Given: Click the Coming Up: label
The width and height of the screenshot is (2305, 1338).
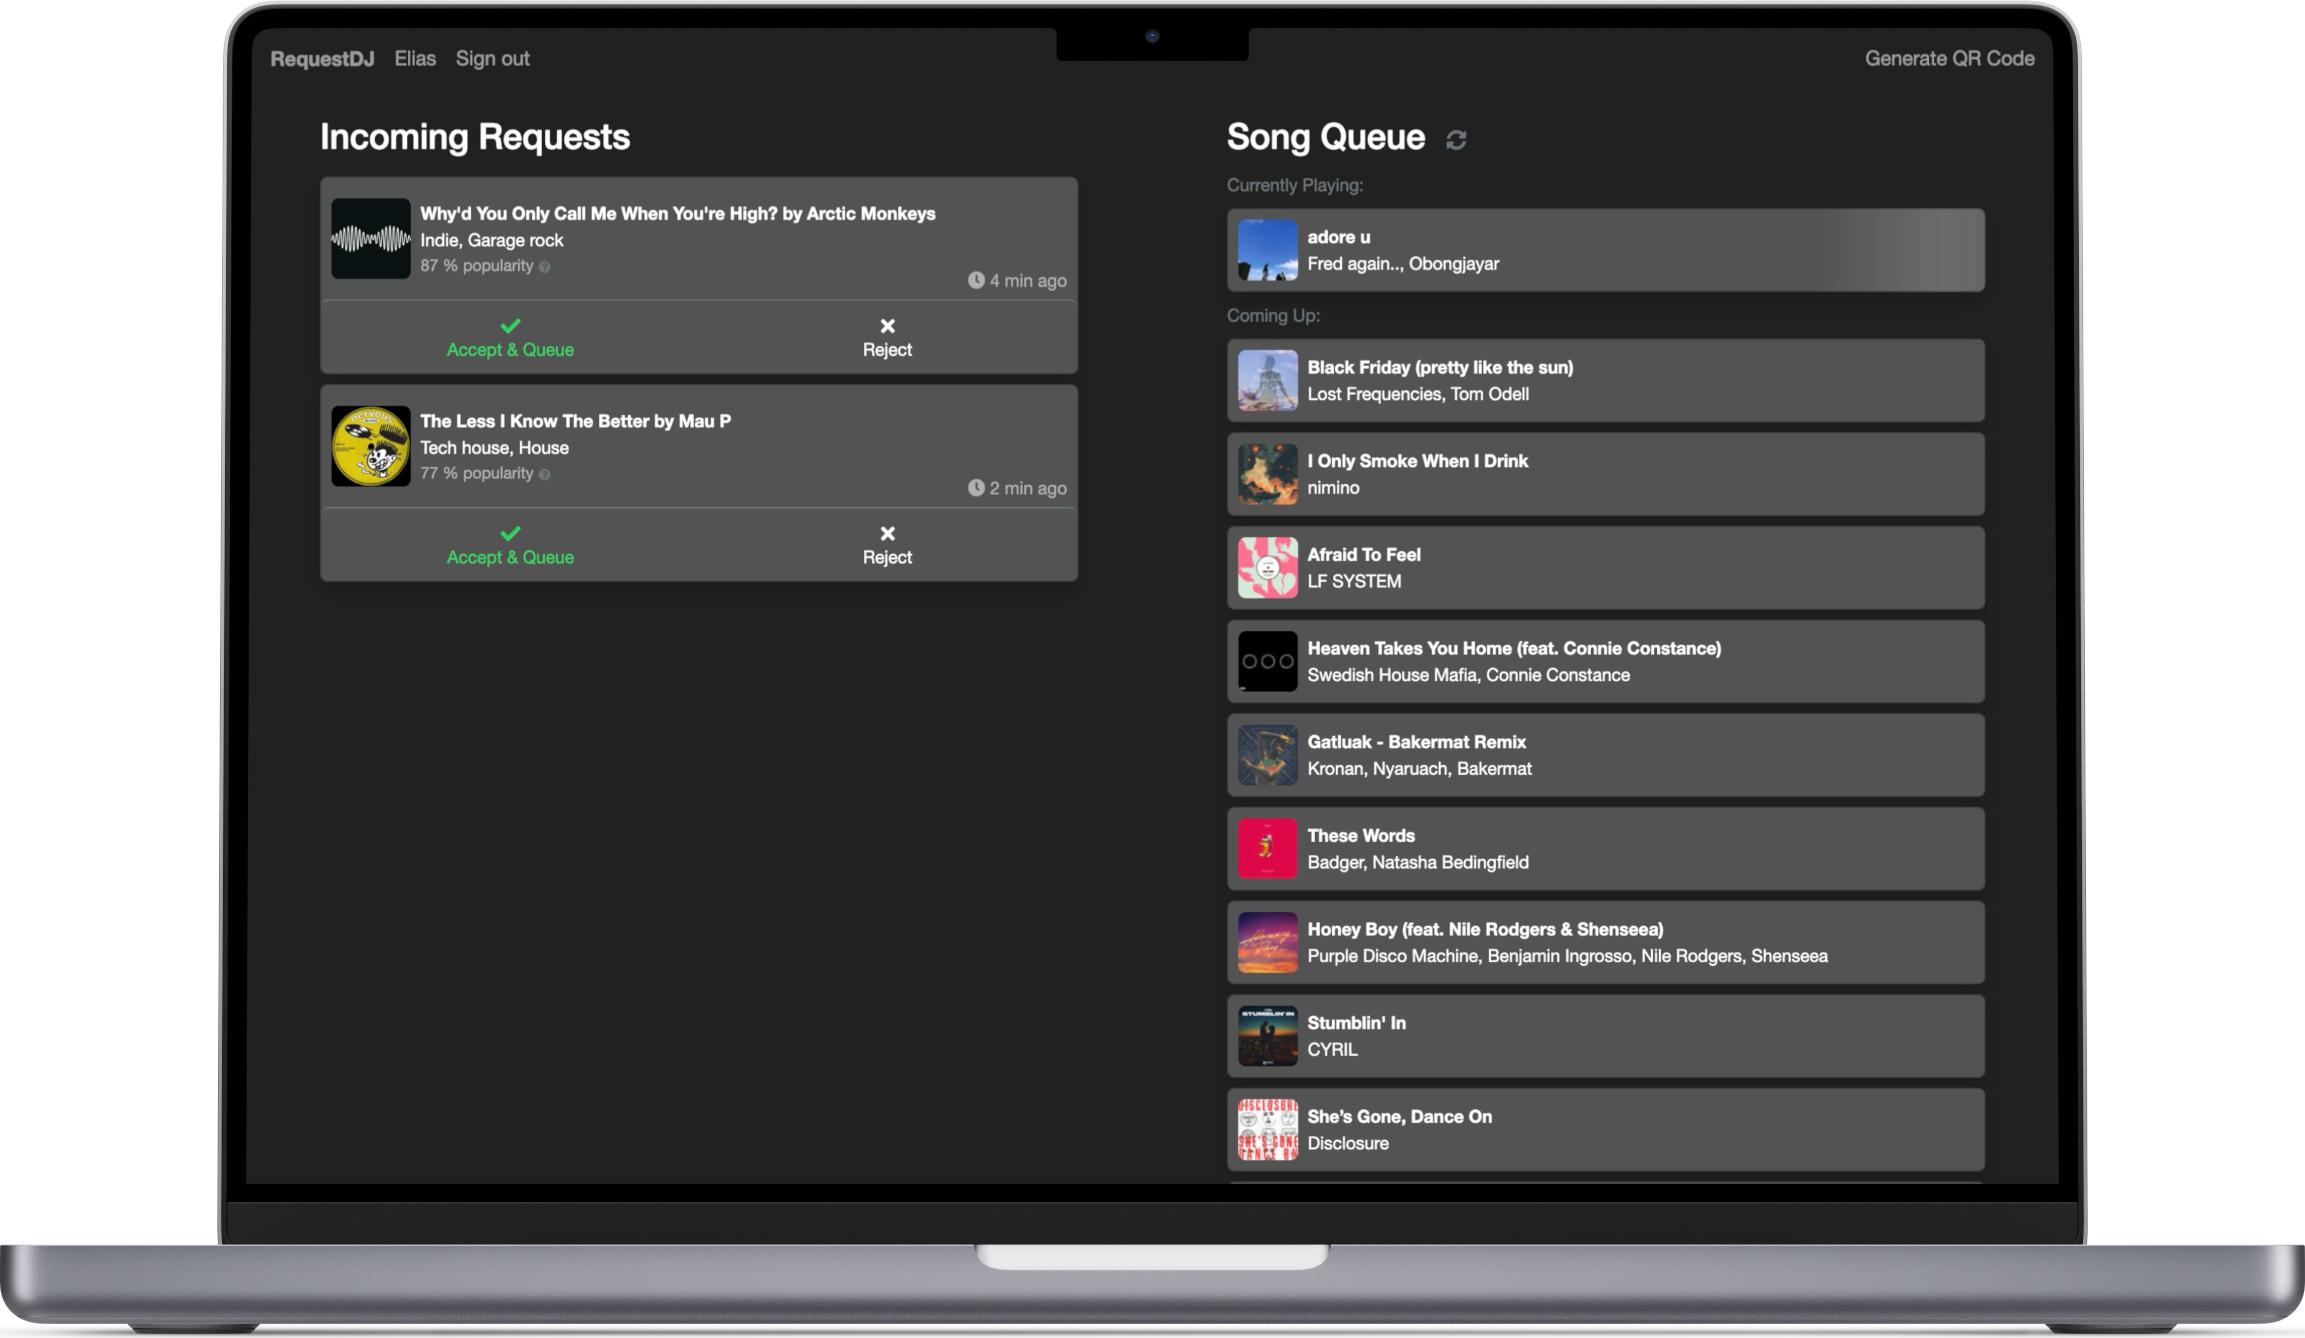Looking at the screenshot, I should coord(1273,317).
